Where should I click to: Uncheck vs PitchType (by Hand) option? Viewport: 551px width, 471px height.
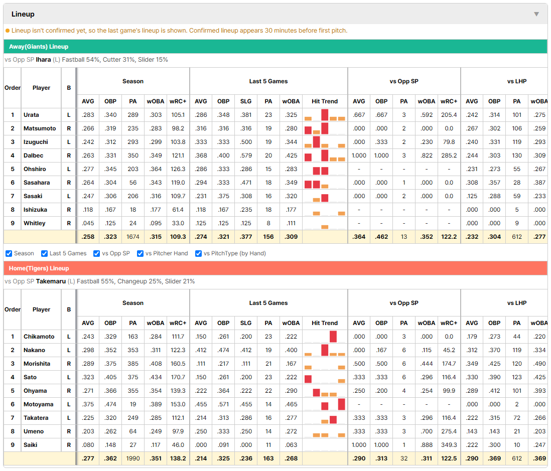199,254
